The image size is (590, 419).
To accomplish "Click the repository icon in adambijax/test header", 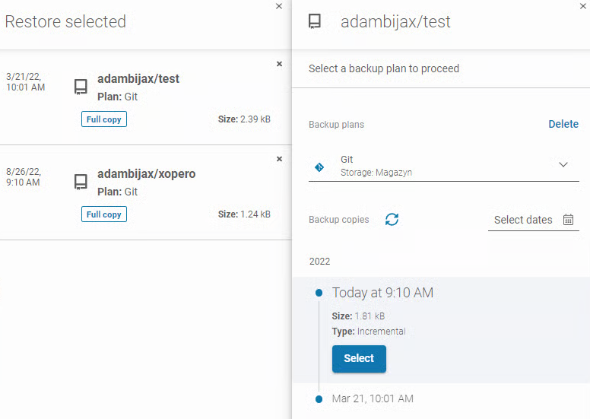I will click(315, 21).
